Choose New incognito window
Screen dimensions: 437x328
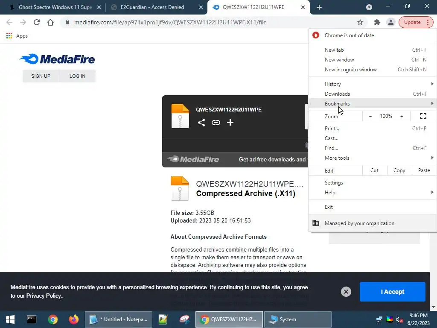[373, 70]
